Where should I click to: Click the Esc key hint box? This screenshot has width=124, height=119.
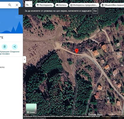pos(95,11)
